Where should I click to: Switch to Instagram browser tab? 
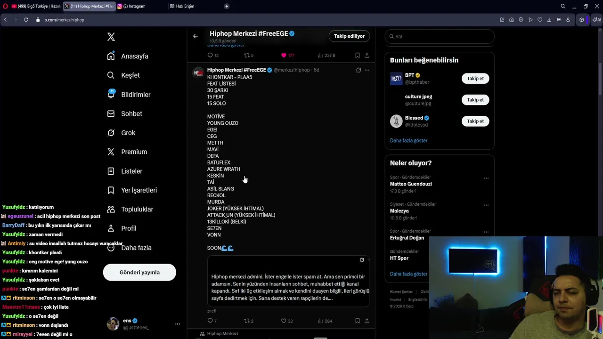pos(141,6)
